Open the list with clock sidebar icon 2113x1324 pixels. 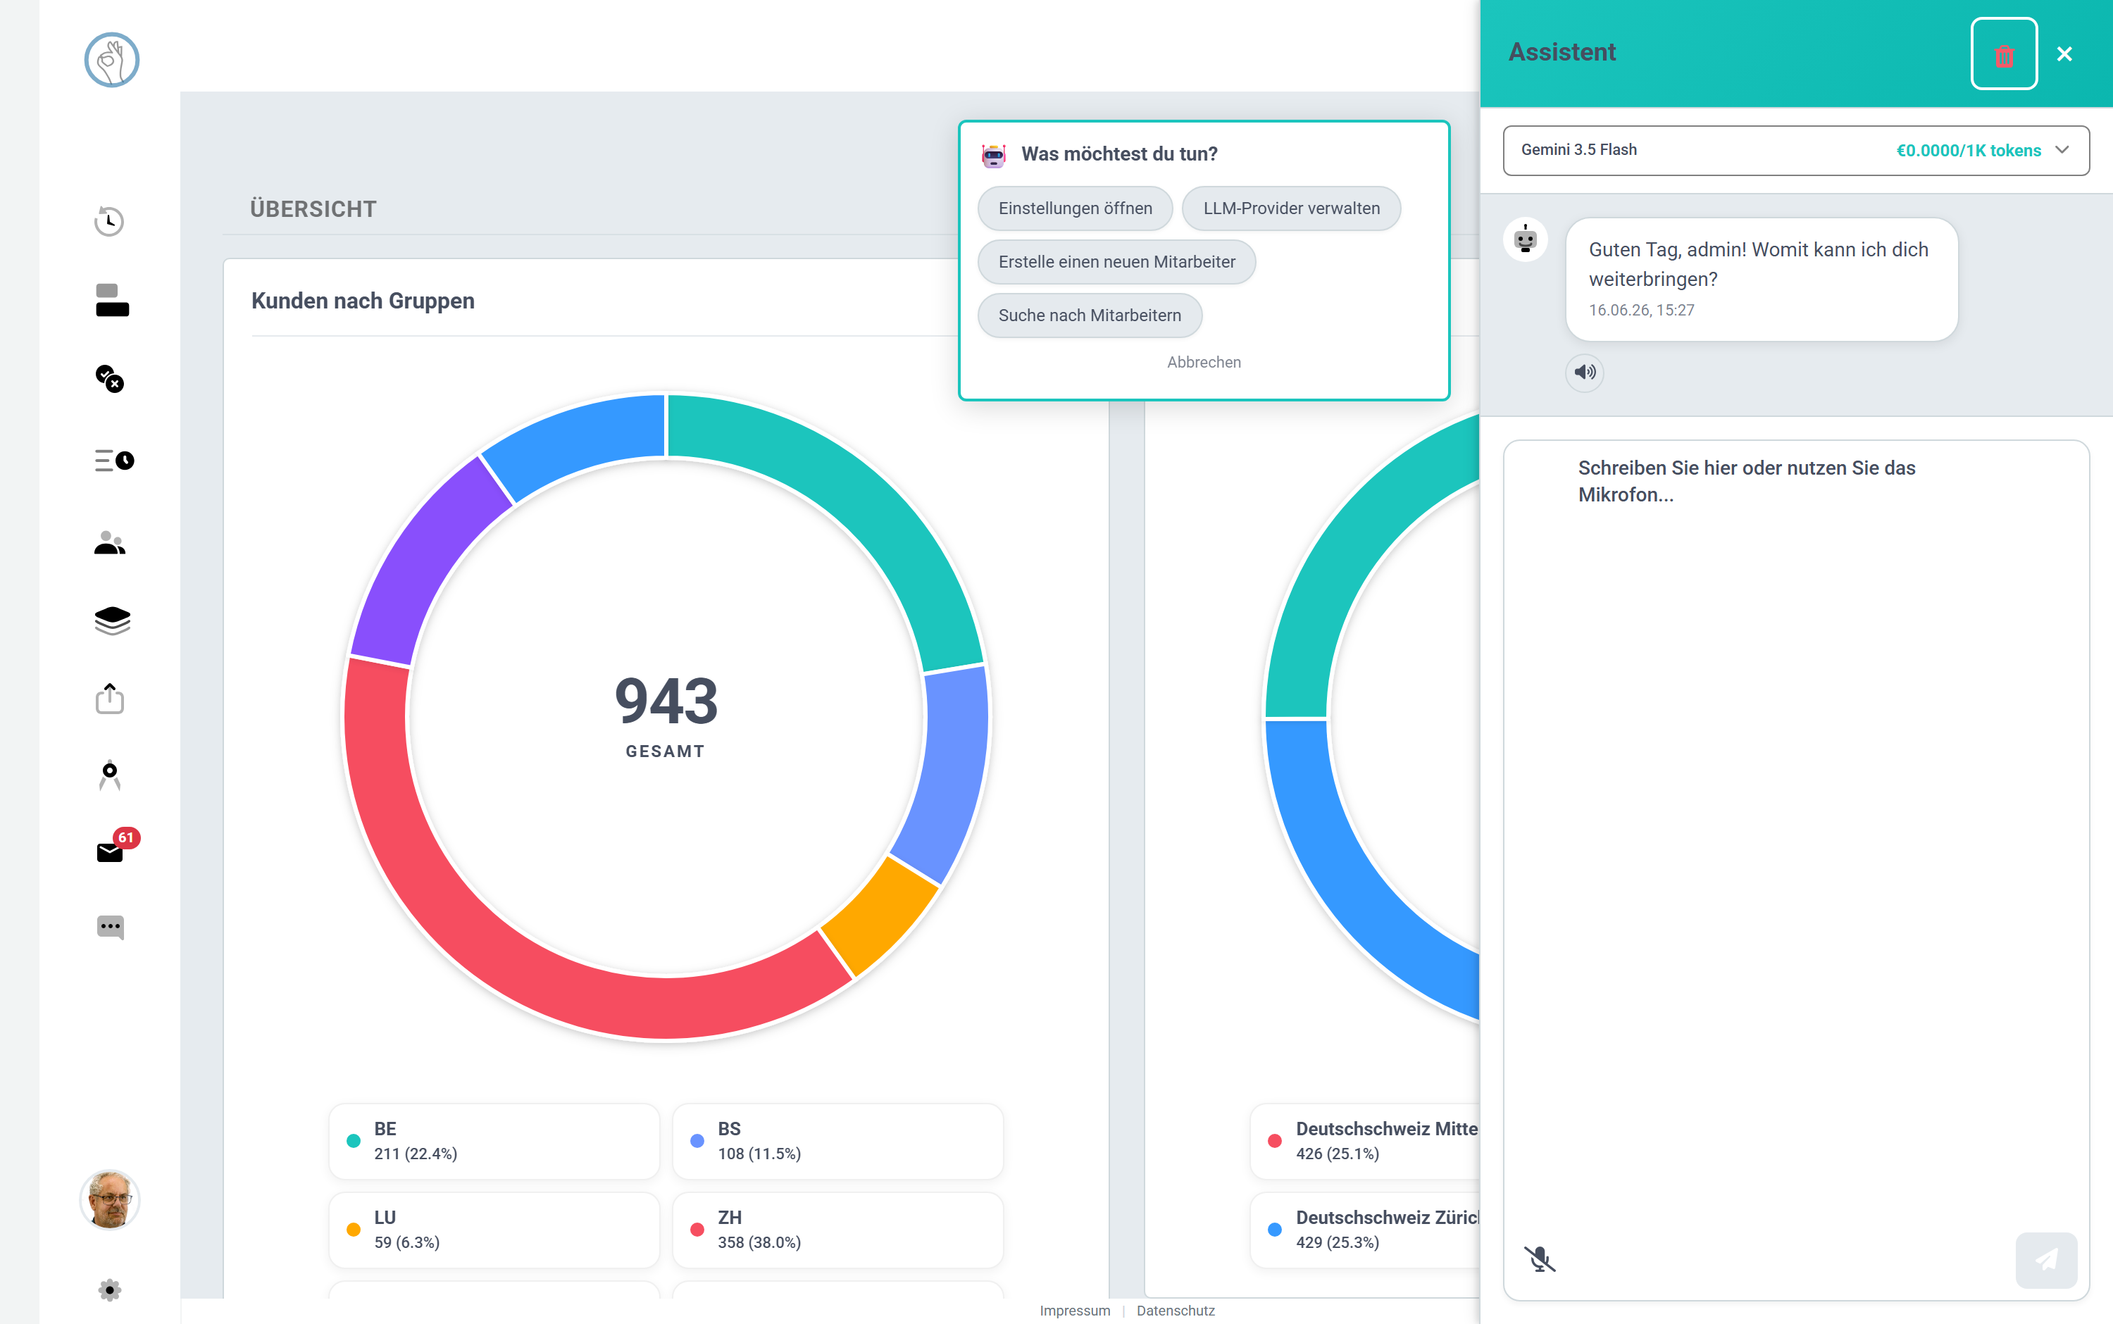pyautogui.click(x=114, y=461)
